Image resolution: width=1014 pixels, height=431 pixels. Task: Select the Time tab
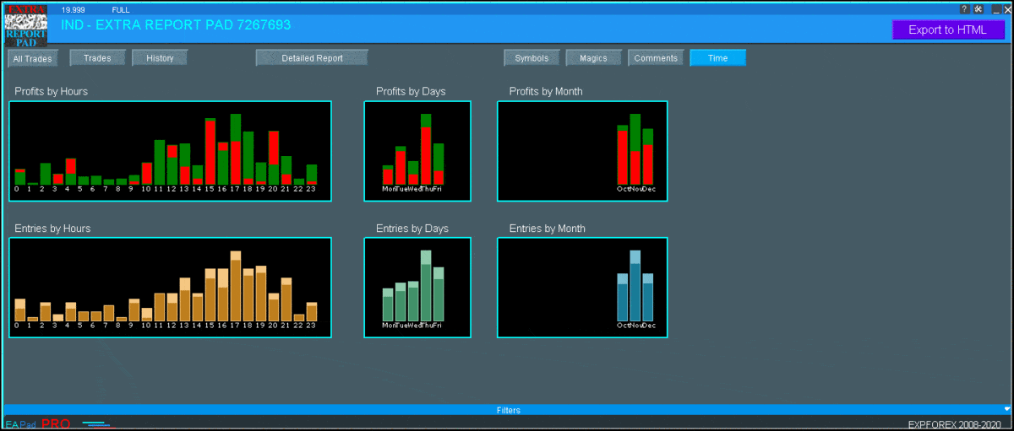(x=717, y=58)
